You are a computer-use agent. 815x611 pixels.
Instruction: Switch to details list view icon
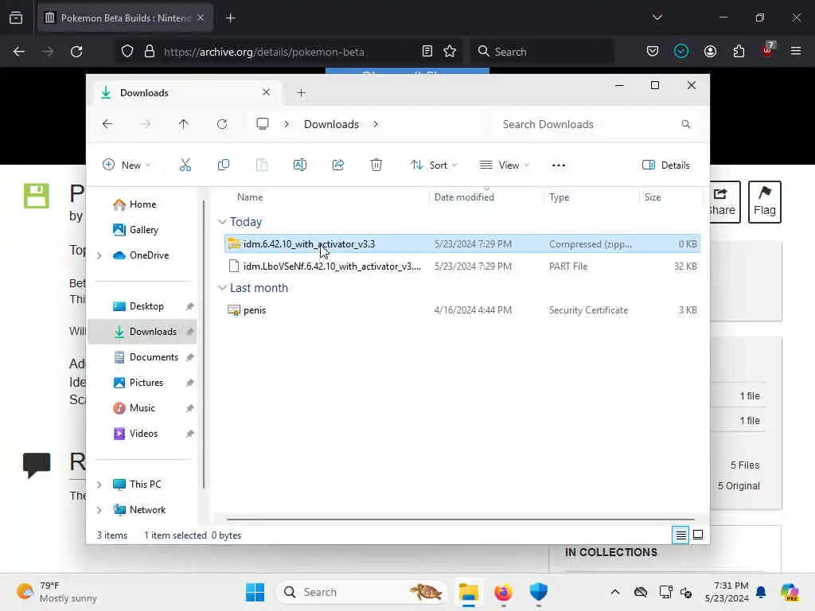[680, 535]
